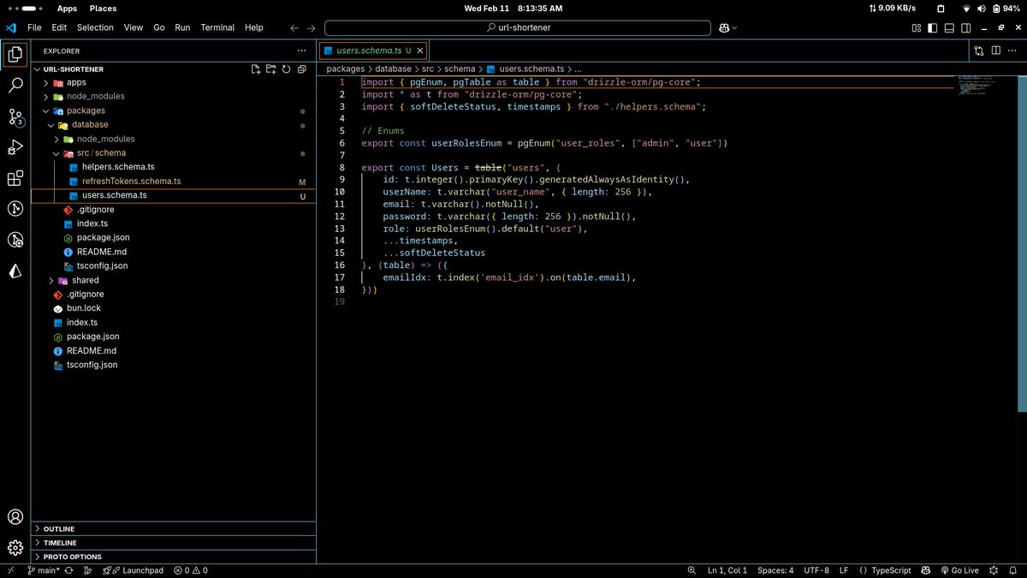Open Source Control view with 3 badge
The width and height of the screenshot is (1027, 578).
(x=15, y=116)
